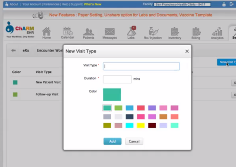Select the olive color swatch
Viewport: 236px width, 167px height.
pos(107,126)
